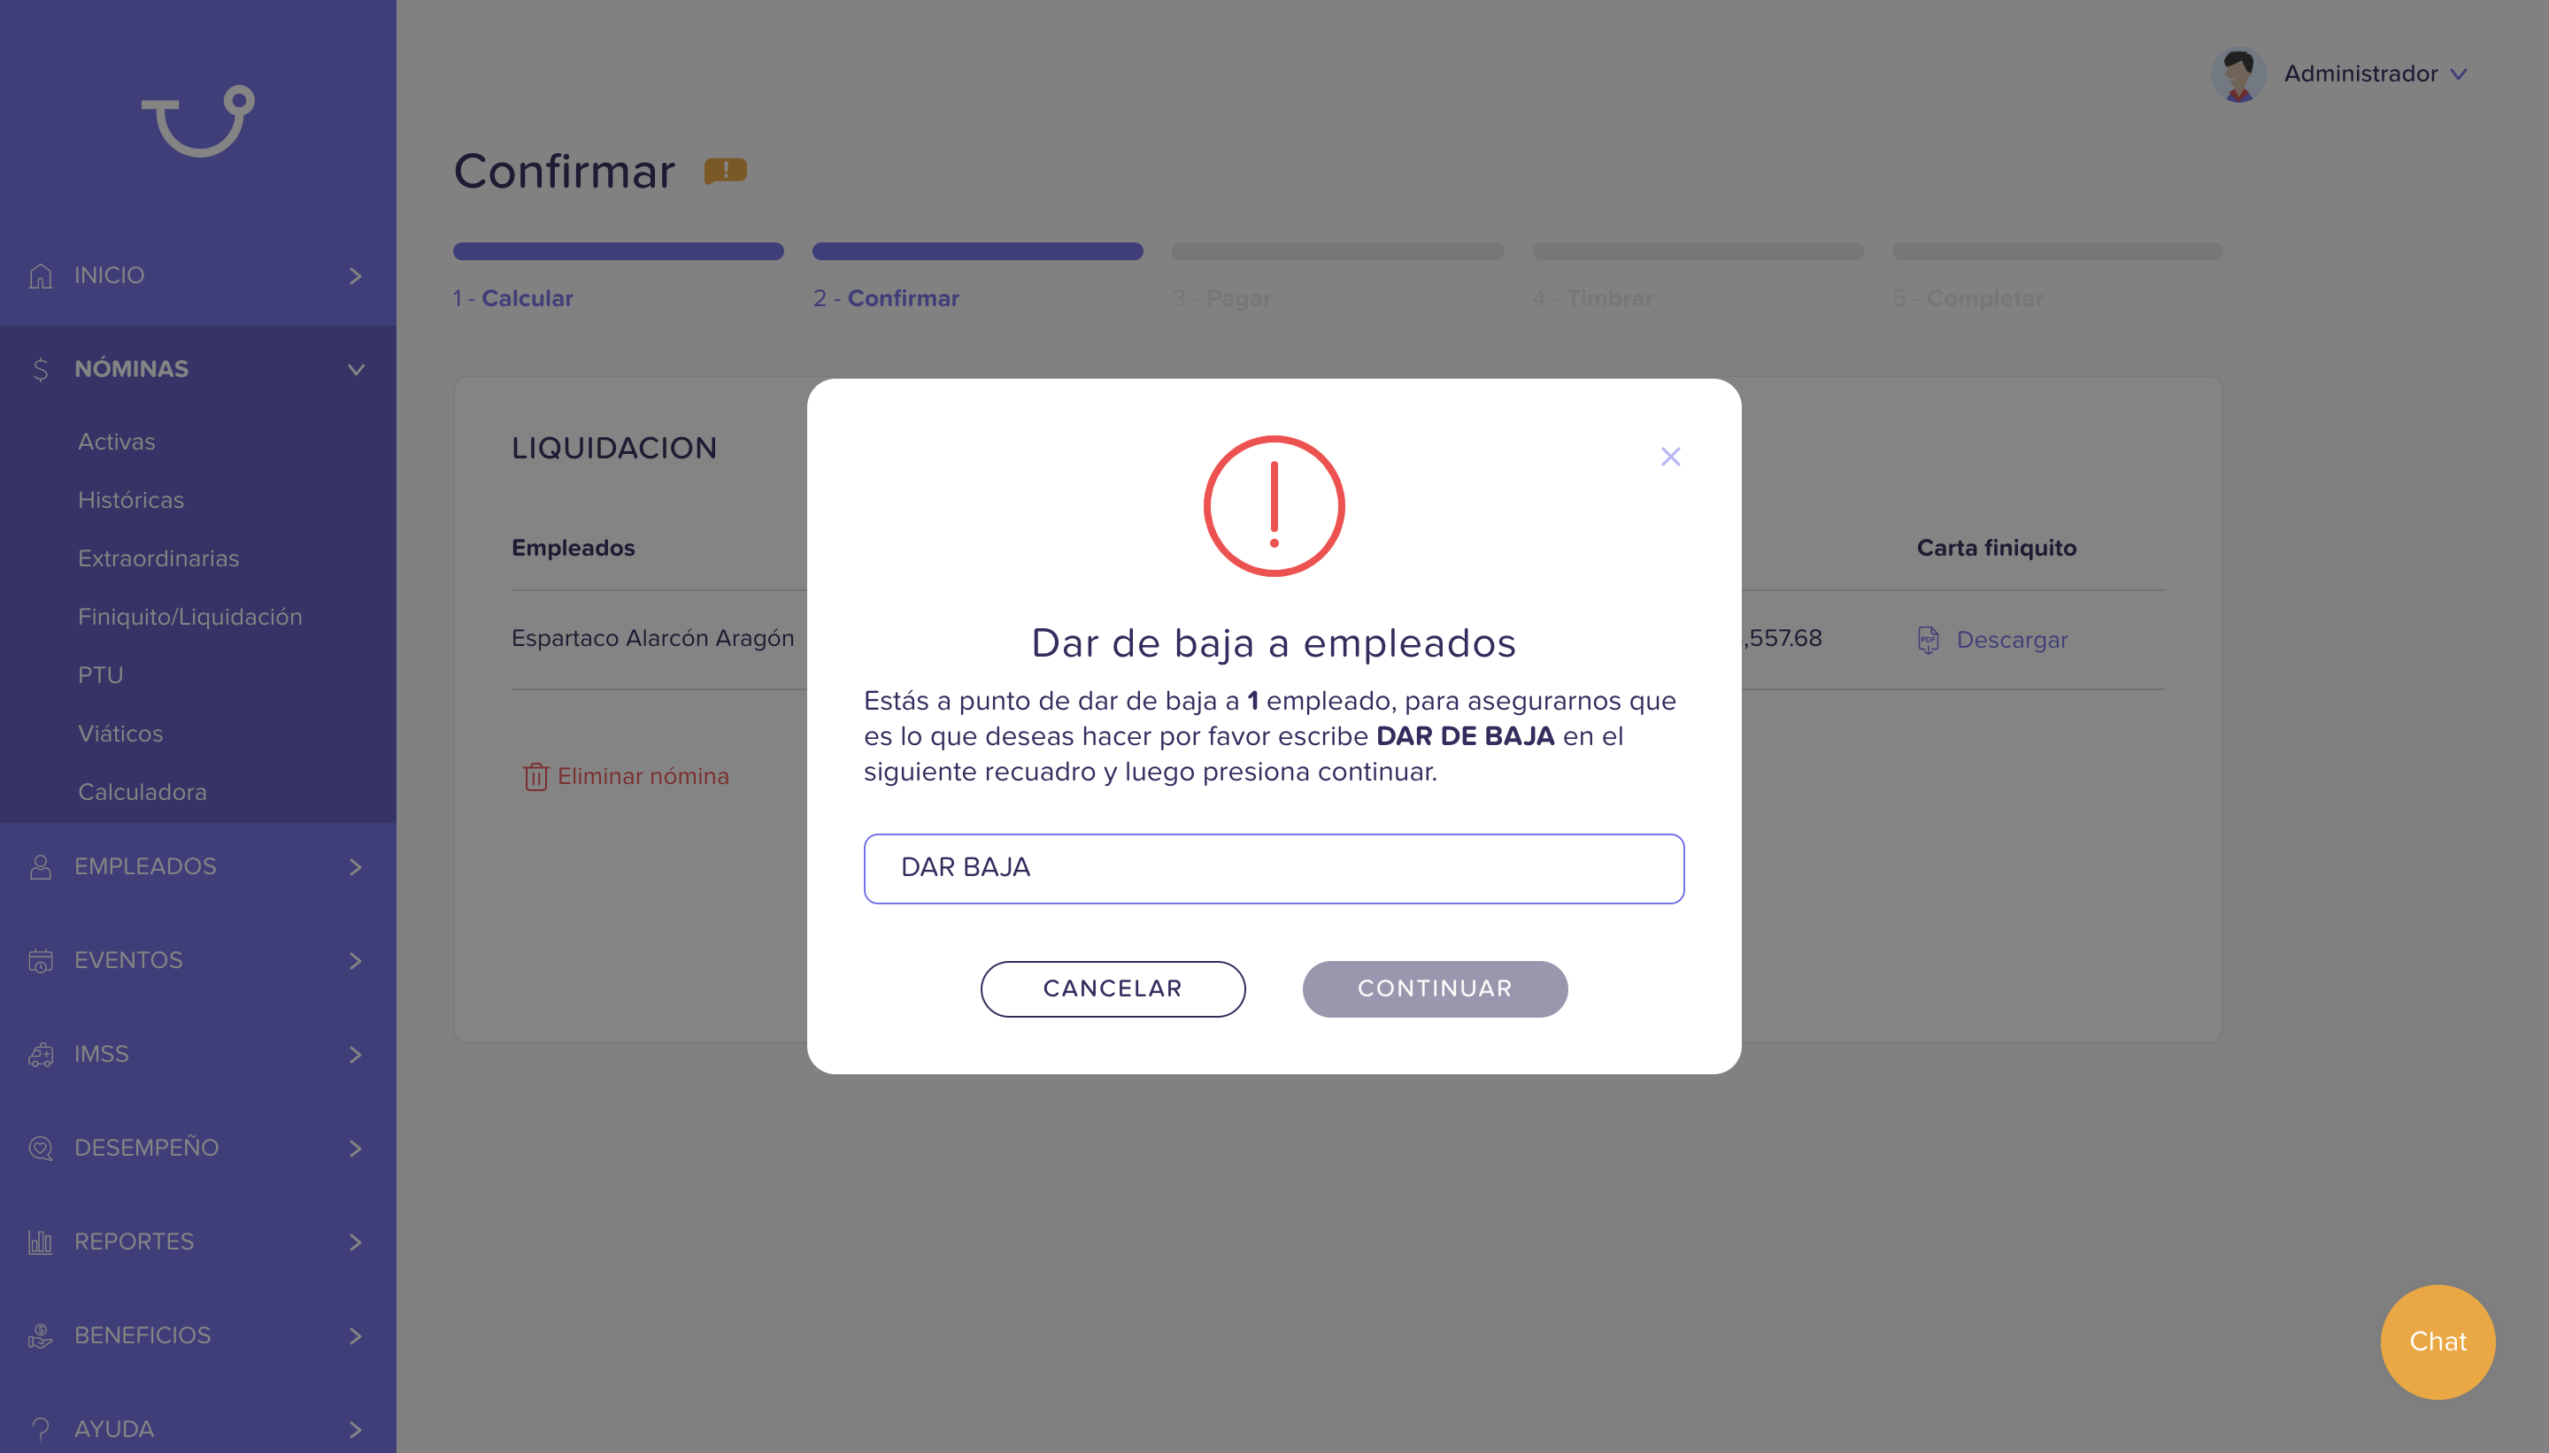Click the INICIO home icon in sidebar

tap(40, 275)
